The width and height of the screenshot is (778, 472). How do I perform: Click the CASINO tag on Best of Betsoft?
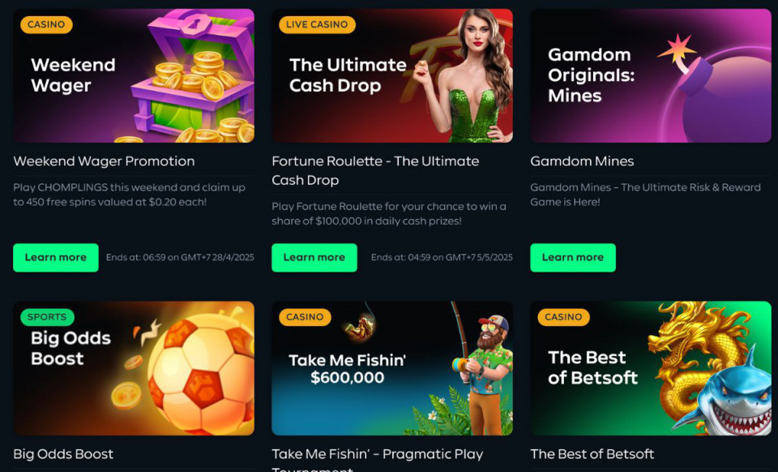563,317
